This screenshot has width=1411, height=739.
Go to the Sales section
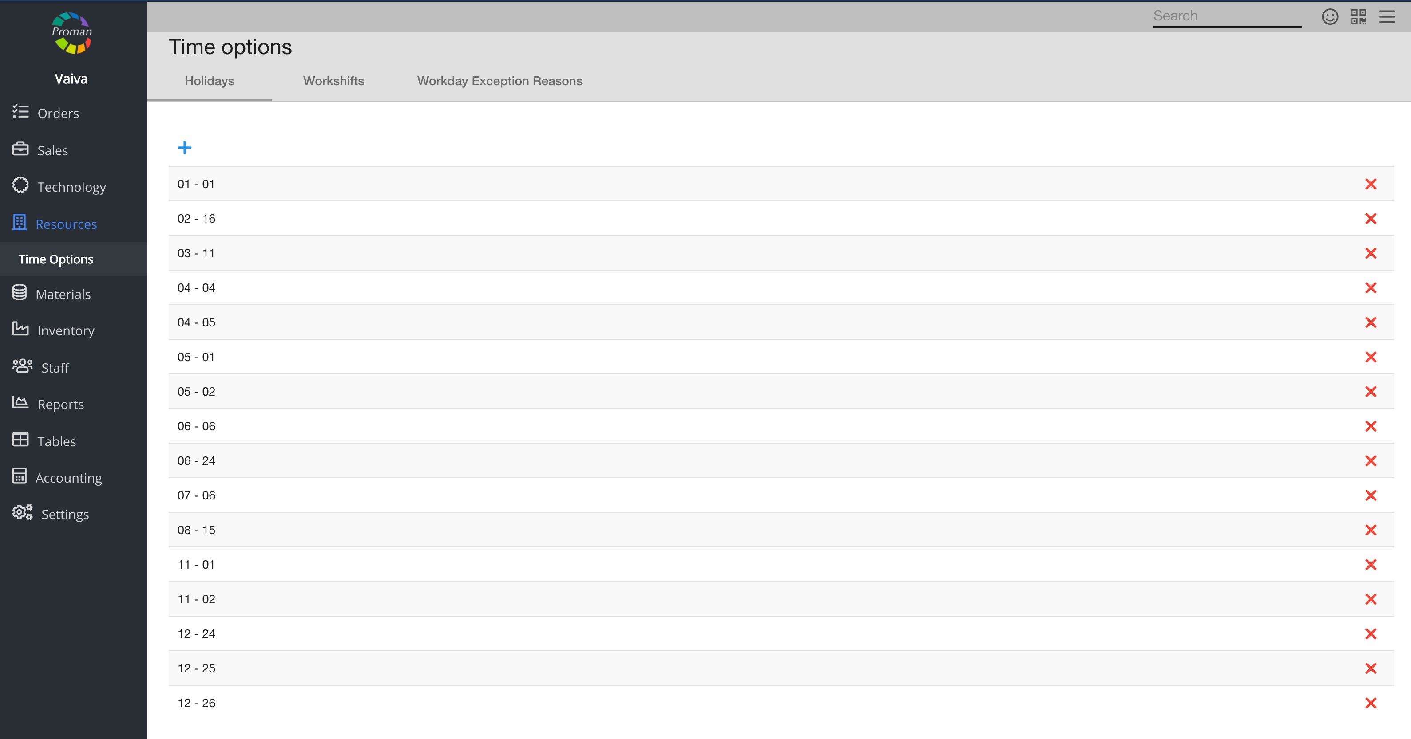[52, 150]
